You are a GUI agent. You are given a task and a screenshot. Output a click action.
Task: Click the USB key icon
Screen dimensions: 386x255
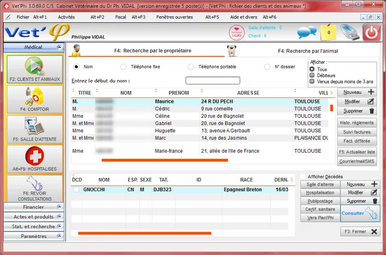click(x=350, y=32)
